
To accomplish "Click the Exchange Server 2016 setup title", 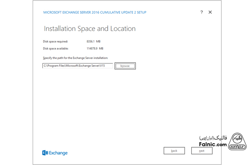I will point(95,12).
